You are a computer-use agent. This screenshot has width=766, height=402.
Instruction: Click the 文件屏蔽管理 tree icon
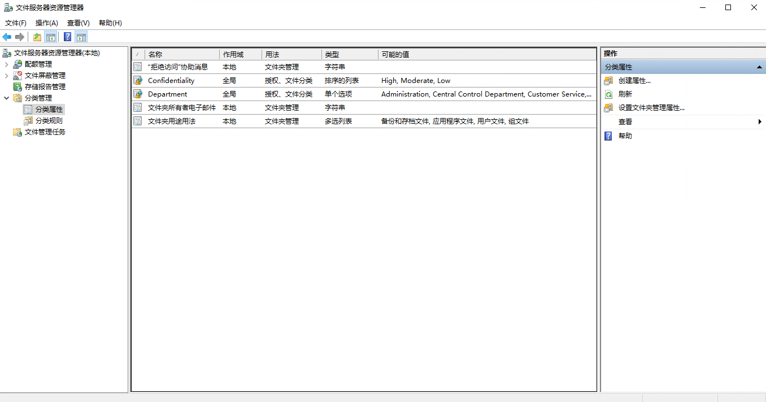coord(18,76)
